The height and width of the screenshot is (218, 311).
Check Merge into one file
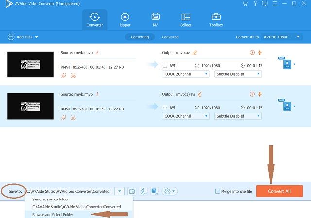click(x=218, y=191)
